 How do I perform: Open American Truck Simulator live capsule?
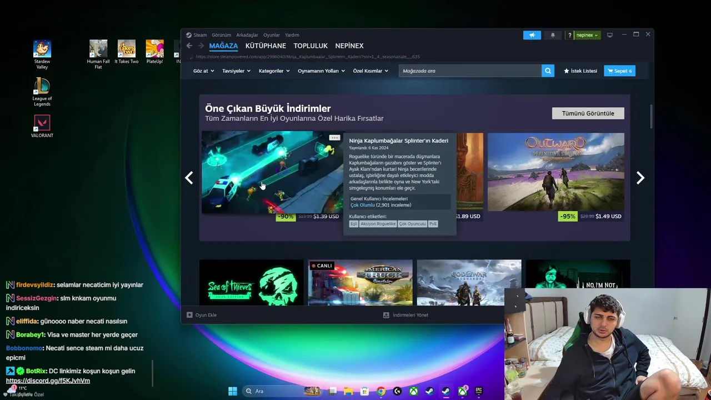[360, 282]
